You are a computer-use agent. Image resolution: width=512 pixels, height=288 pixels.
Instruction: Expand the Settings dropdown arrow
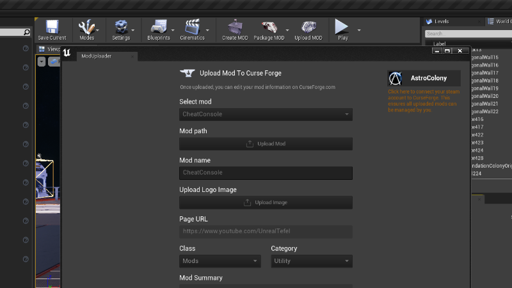[x=133, y=30]
